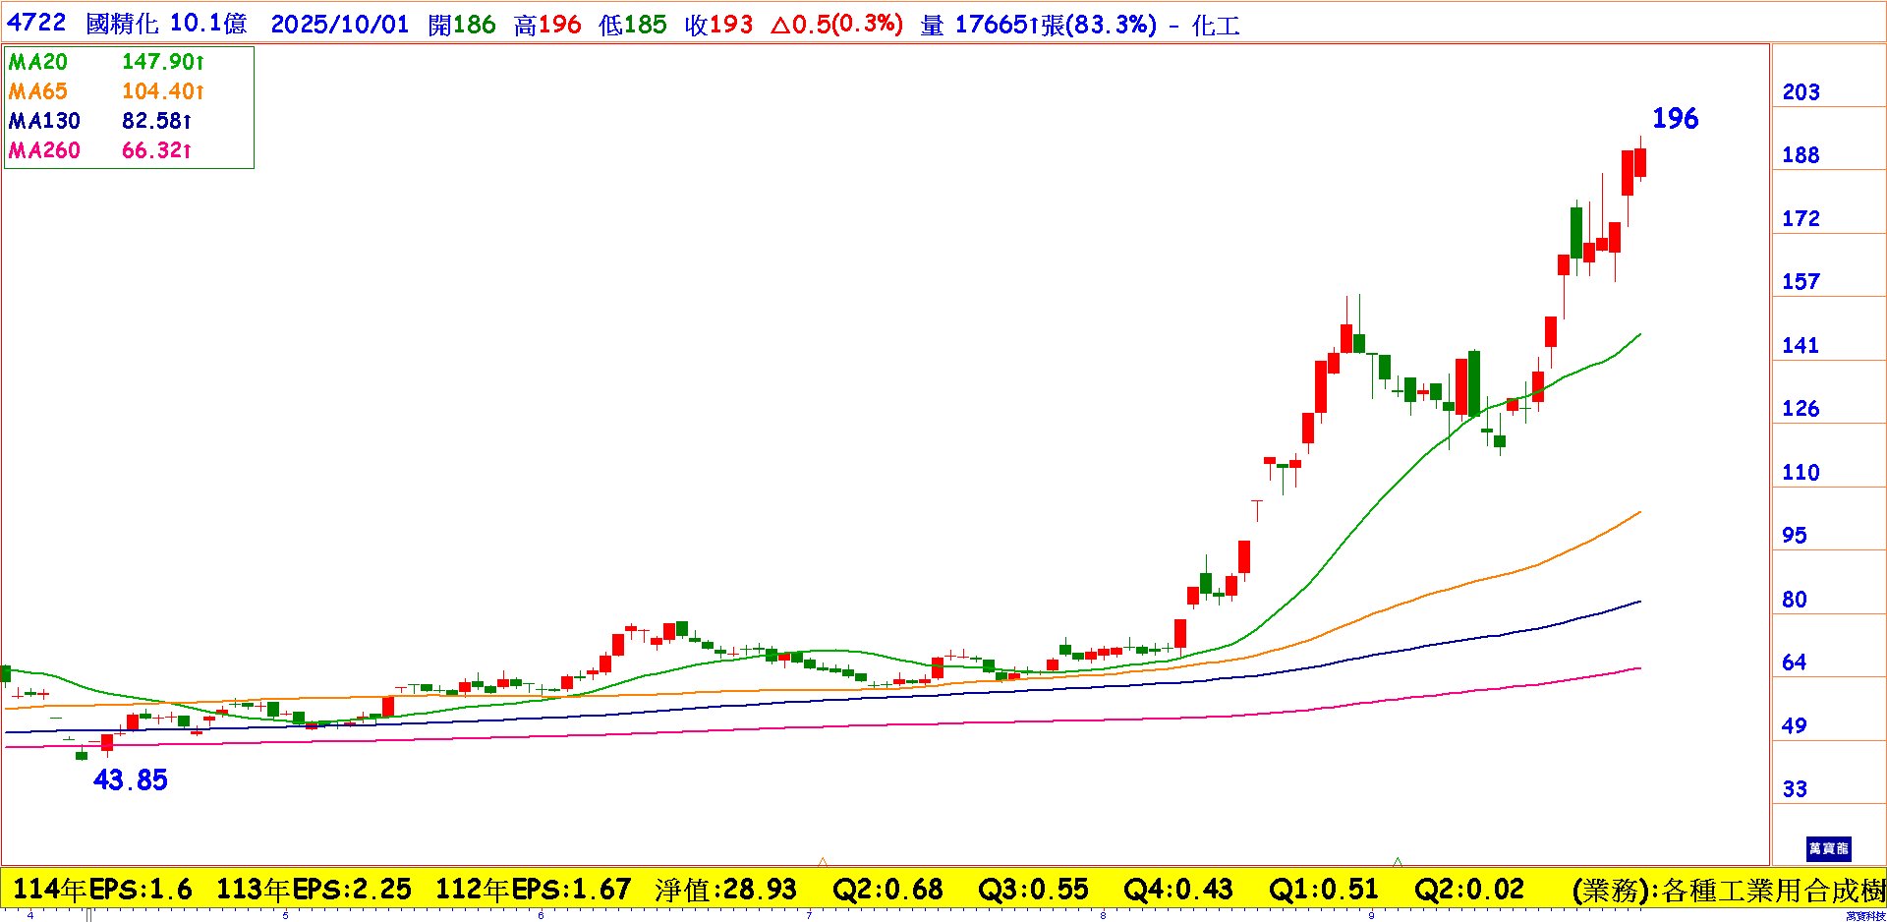Click the green triangle marker above the EPS bar
This screenshot has width=1887, height=922.
click(1398, 862)
